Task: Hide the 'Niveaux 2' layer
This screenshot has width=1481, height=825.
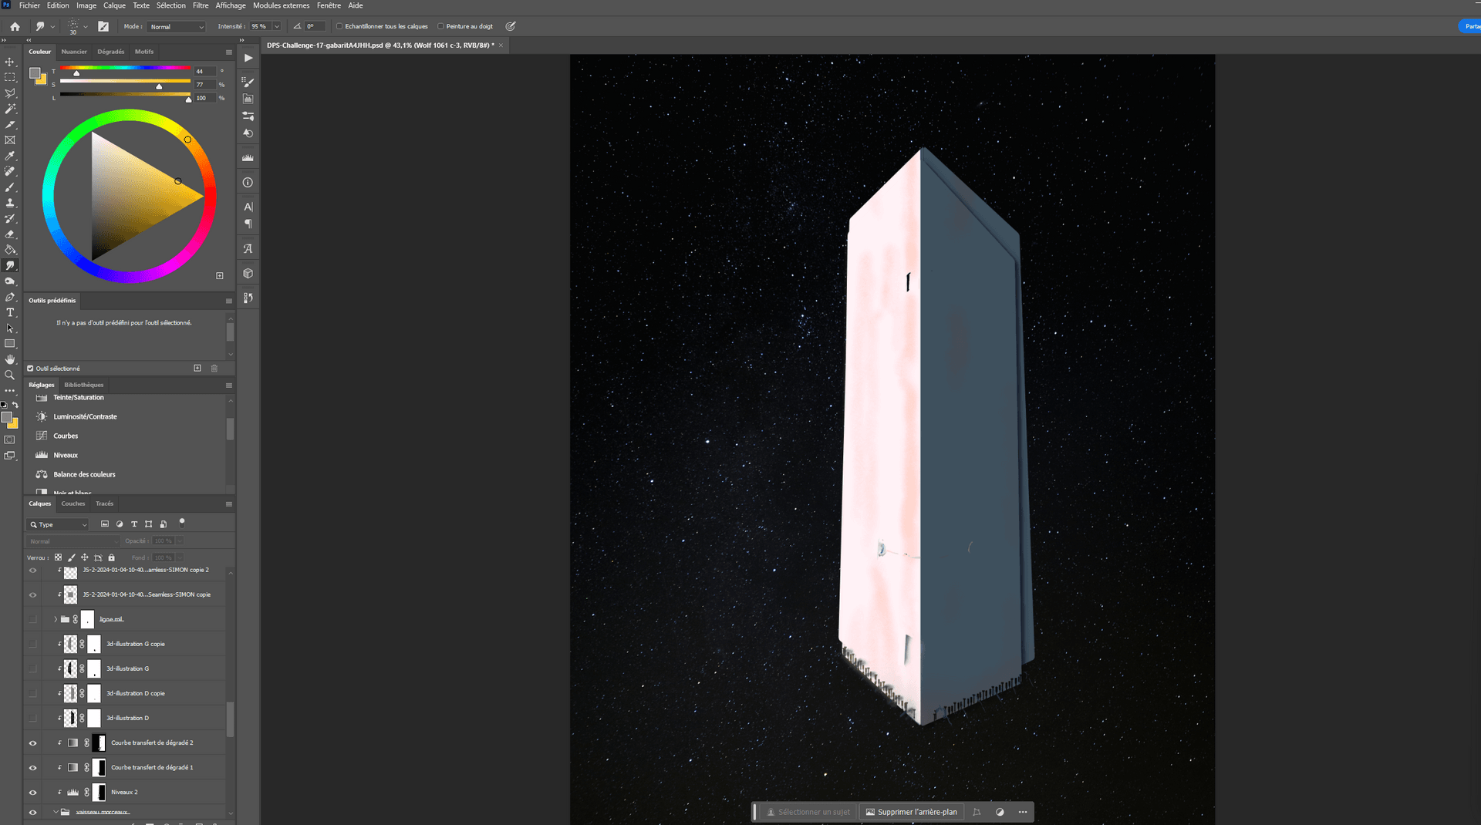Action: pyautogui.click(x=32, y=793)
